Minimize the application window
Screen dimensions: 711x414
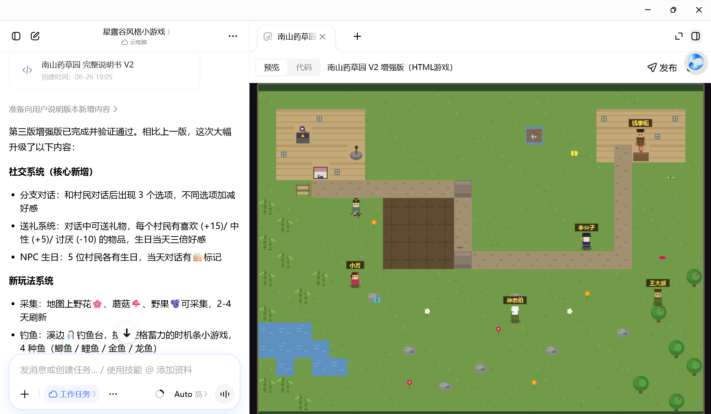tap(648, 10)
